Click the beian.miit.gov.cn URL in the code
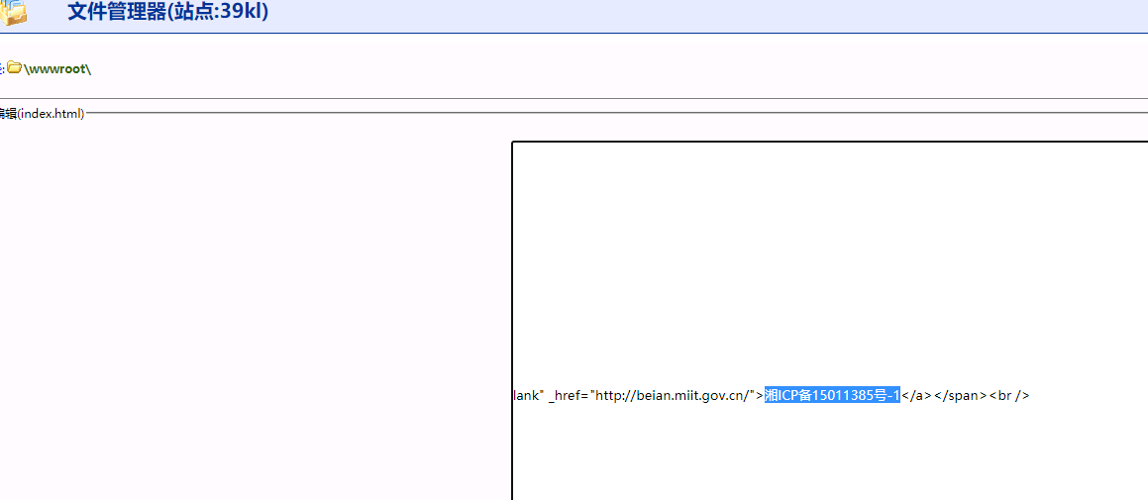The height and width of the screenshot is (500, 1148). pyautogui.click(x=693, y=396)
